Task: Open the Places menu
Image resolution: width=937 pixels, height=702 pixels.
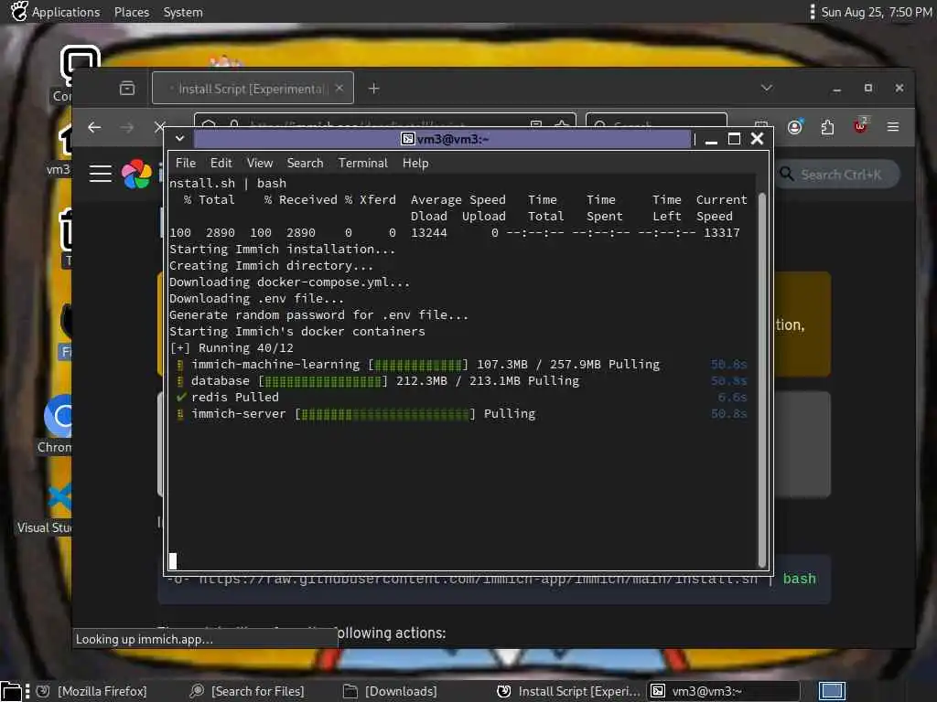Action: tap(132, 12)
